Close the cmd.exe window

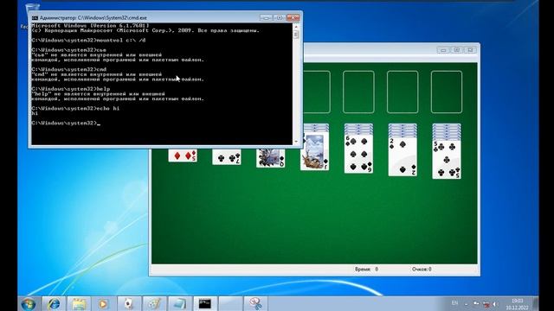[x=293, y=17]
